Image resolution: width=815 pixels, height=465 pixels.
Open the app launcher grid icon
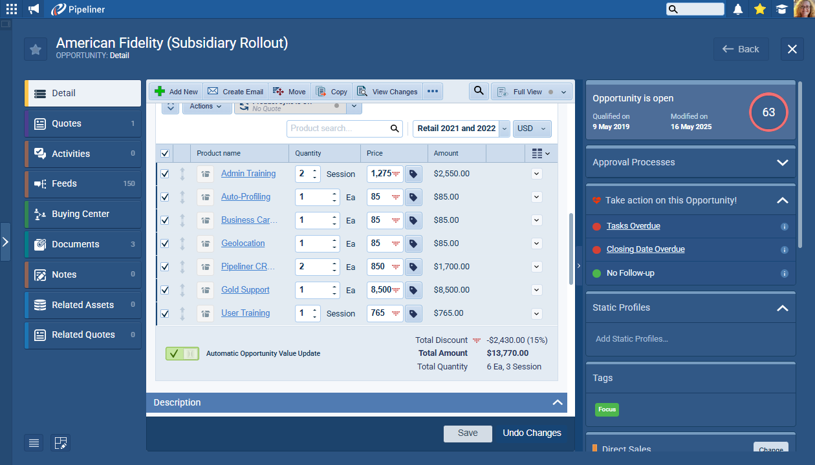12,9
